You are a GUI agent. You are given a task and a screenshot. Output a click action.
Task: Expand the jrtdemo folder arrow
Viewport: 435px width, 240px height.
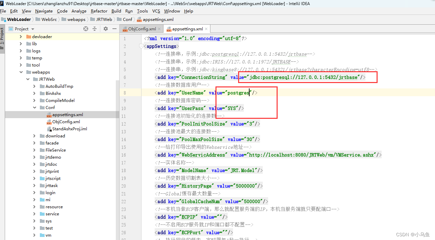34,157
